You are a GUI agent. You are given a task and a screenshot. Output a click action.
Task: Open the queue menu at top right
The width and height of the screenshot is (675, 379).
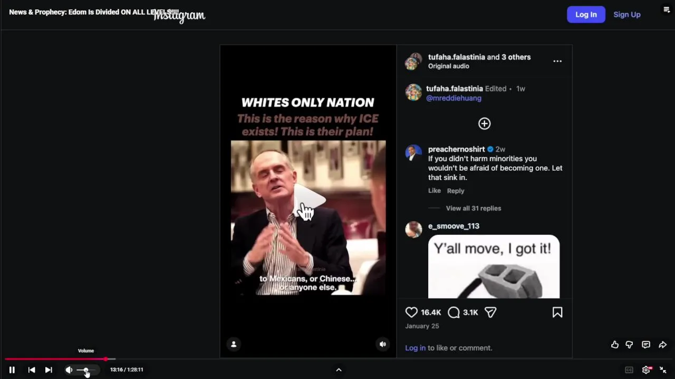tap(666, 9)
